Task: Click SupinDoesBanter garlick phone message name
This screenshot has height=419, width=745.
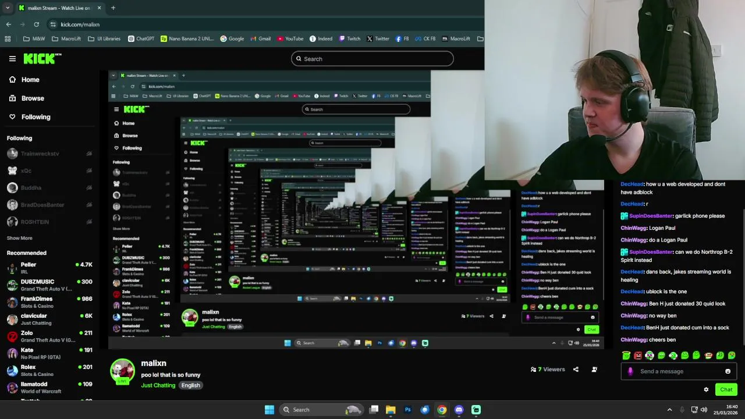Action: click(651, 216)
